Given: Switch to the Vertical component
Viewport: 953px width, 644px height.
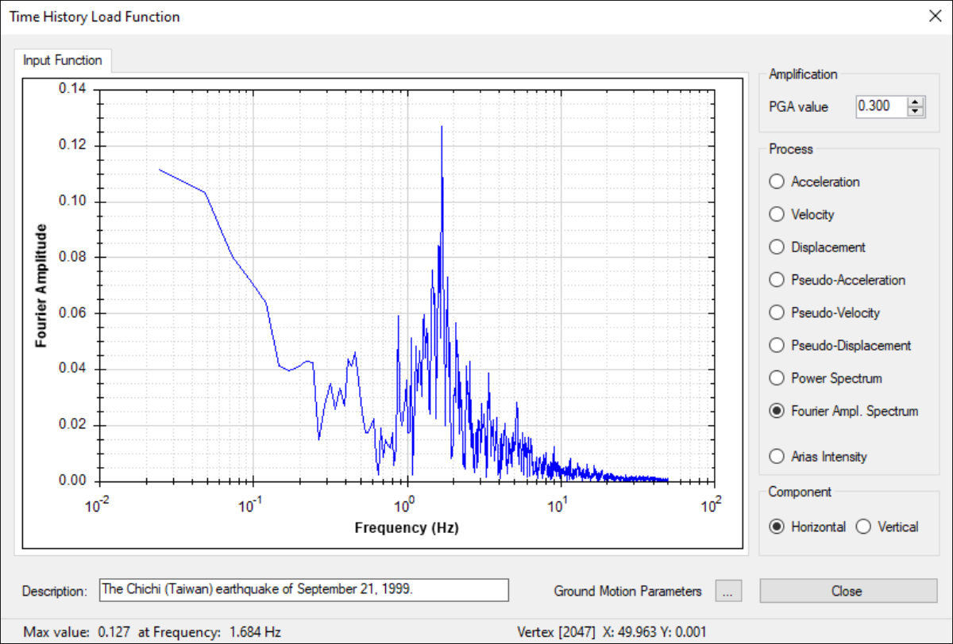Looking at the screenshot, I should point(887,527).
